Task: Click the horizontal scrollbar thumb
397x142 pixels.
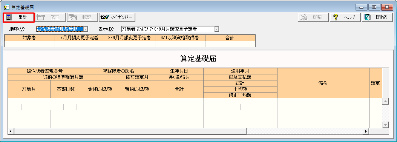Action: coord(130,131)
